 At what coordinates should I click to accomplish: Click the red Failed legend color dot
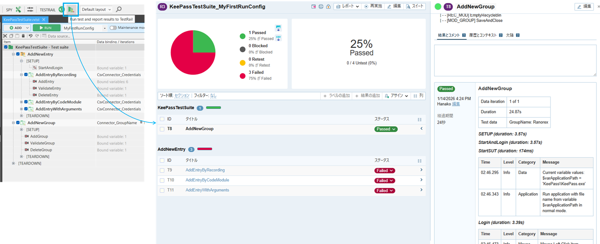click(x=242, y=76)
